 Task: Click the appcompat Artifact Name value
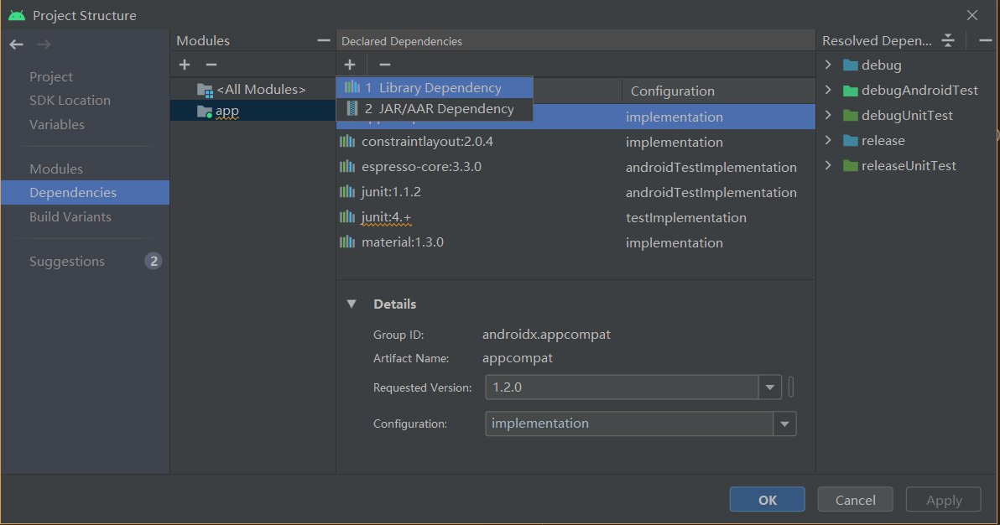pos(518,358)
